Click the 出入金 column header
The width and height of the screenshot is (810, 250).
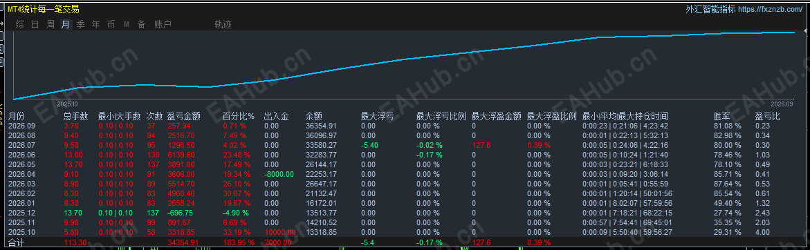[276, 117]
